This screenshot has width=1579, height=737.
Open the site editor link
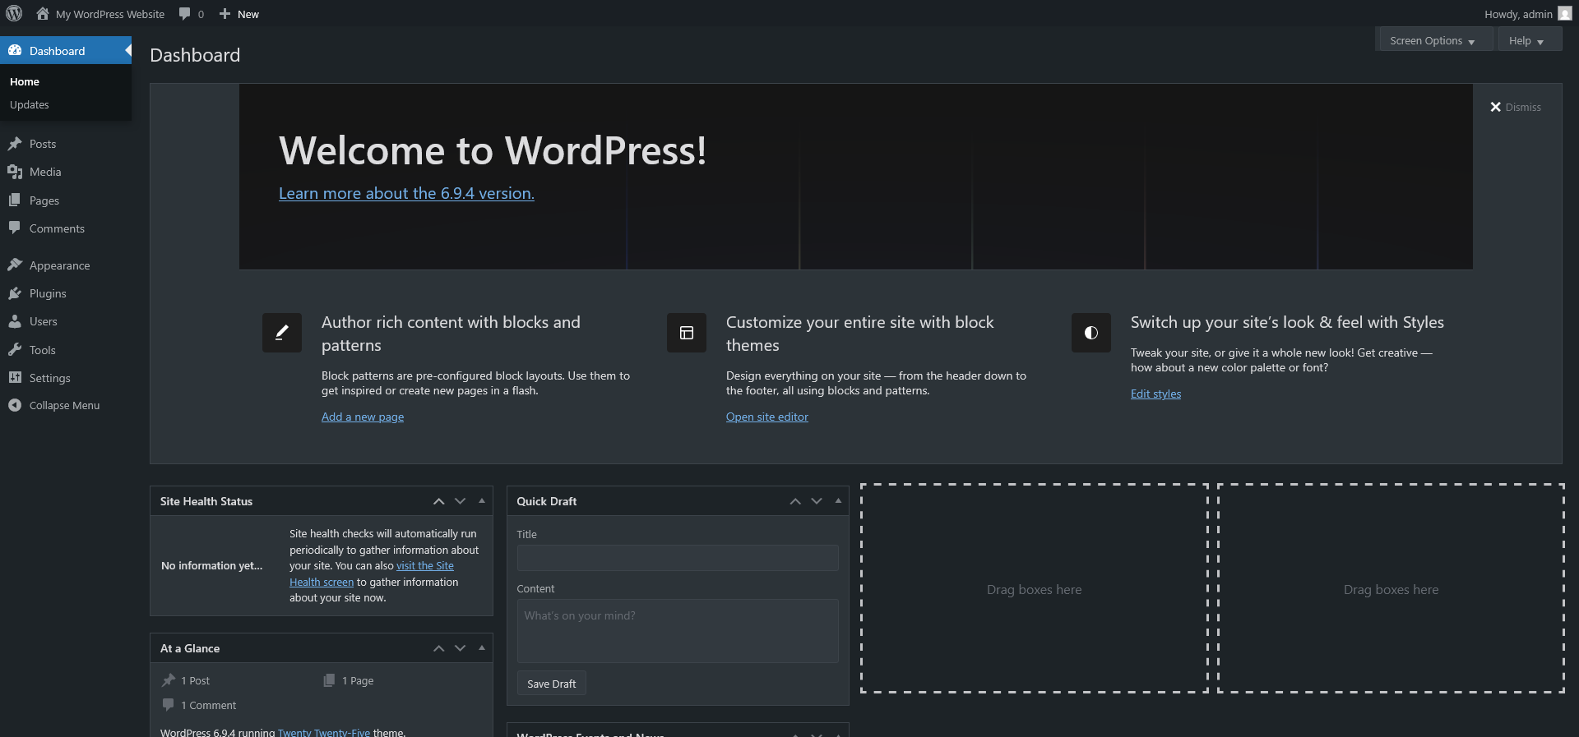tap(766, 417)
